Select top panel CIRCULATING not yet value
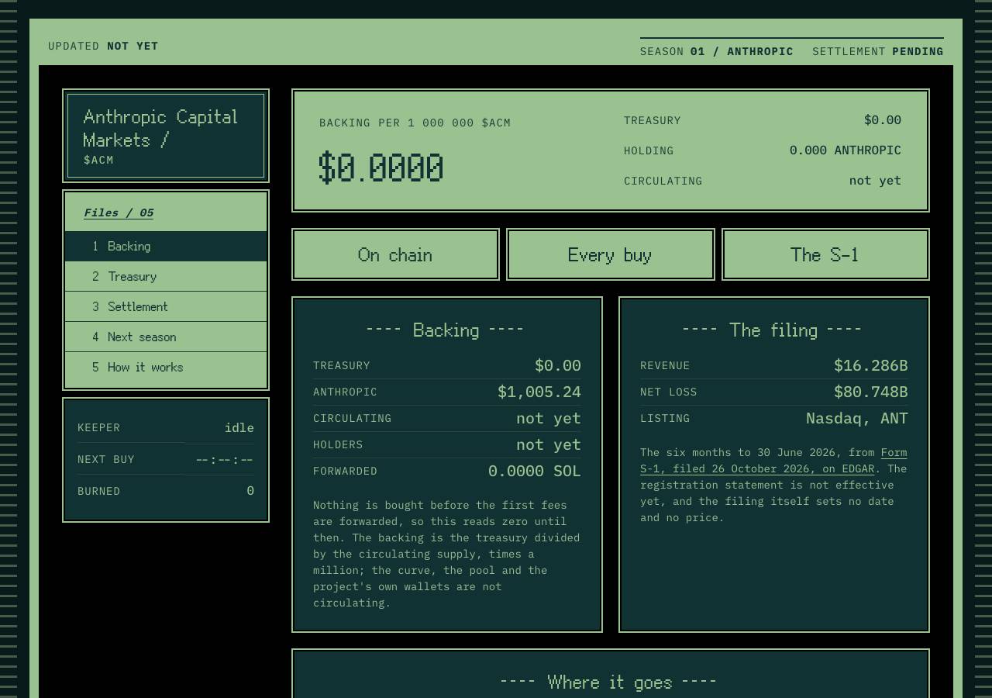Screen dimensions: 992x698 point(875,180)
